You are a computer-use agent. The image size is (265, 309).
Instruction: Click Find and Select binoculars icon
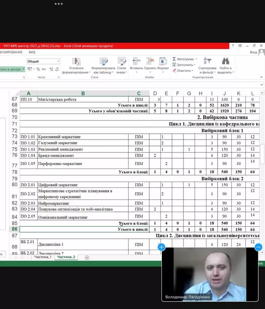coord(225,62)
